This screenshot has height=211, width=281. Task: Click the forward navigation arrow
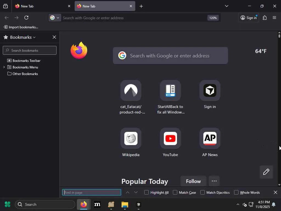pyautogui.click(x=16, y=18)
